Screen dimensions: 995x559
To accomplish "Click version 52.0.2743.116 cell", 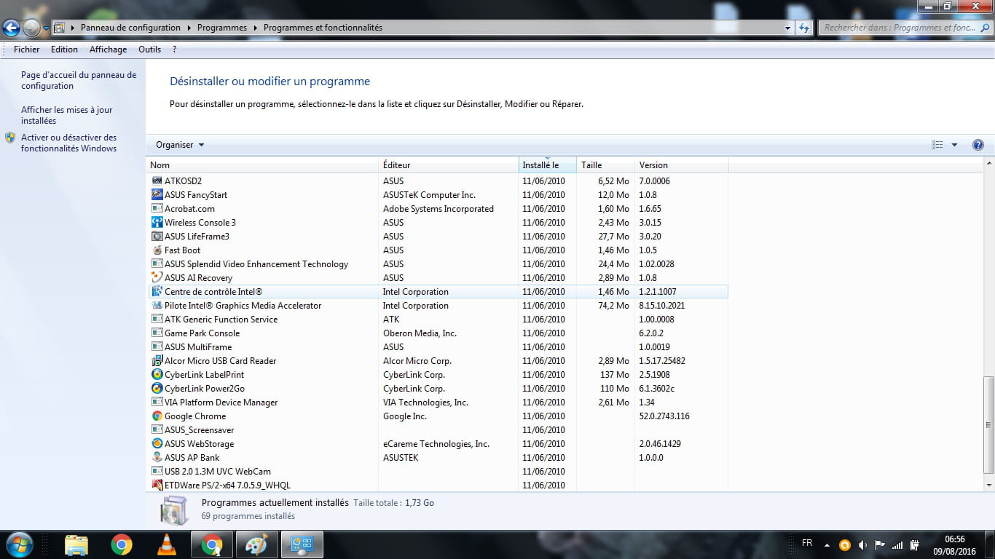I will click(x=664, y=416).
